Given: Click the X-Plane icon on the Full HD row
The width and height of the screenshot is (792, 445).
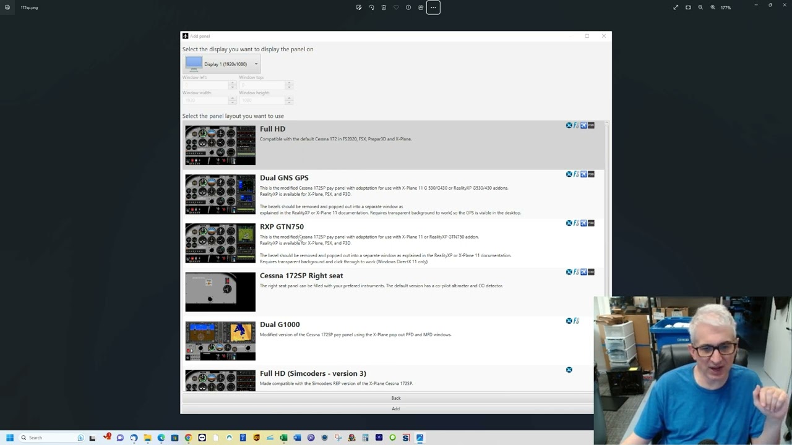Looking at the screenshot, I should pyautogui.click(x=569, y=125).
